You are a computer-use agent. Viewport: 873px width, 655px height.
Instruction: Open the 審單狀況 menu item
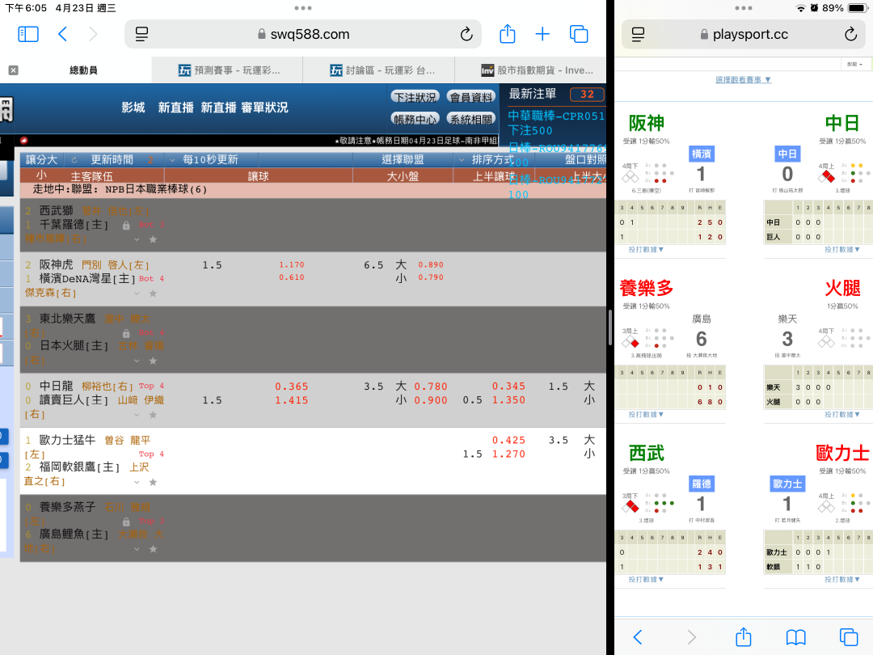click(264, 108)
